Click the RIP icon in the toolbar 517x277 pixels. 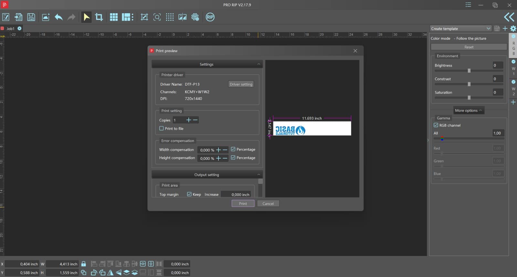click(x=210, y=17)
